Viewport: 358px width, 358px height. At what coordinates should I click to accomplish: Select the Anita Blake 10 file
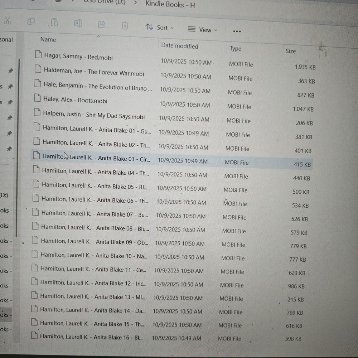(x=94, y=256)
